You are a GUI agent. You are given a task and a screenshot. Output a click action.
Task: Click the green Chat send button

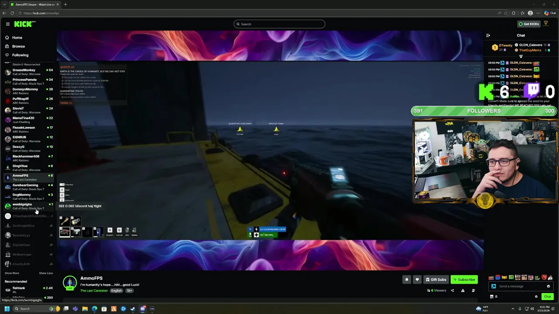coord(547,297)
